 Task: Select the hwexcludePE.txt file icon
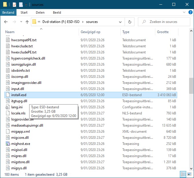[x=8, y=52]
